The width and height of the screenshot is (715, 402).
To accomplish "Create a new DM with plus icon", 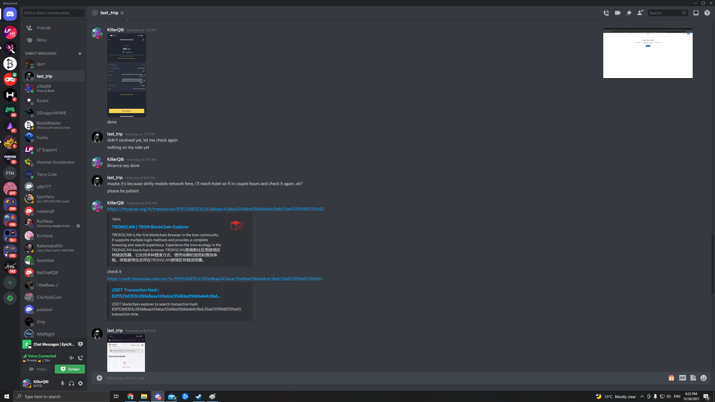I will click(x=80, y=54).
